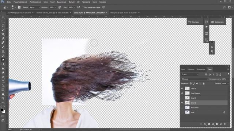
Task: Select the Lasso tool
Action: point(3,25)
